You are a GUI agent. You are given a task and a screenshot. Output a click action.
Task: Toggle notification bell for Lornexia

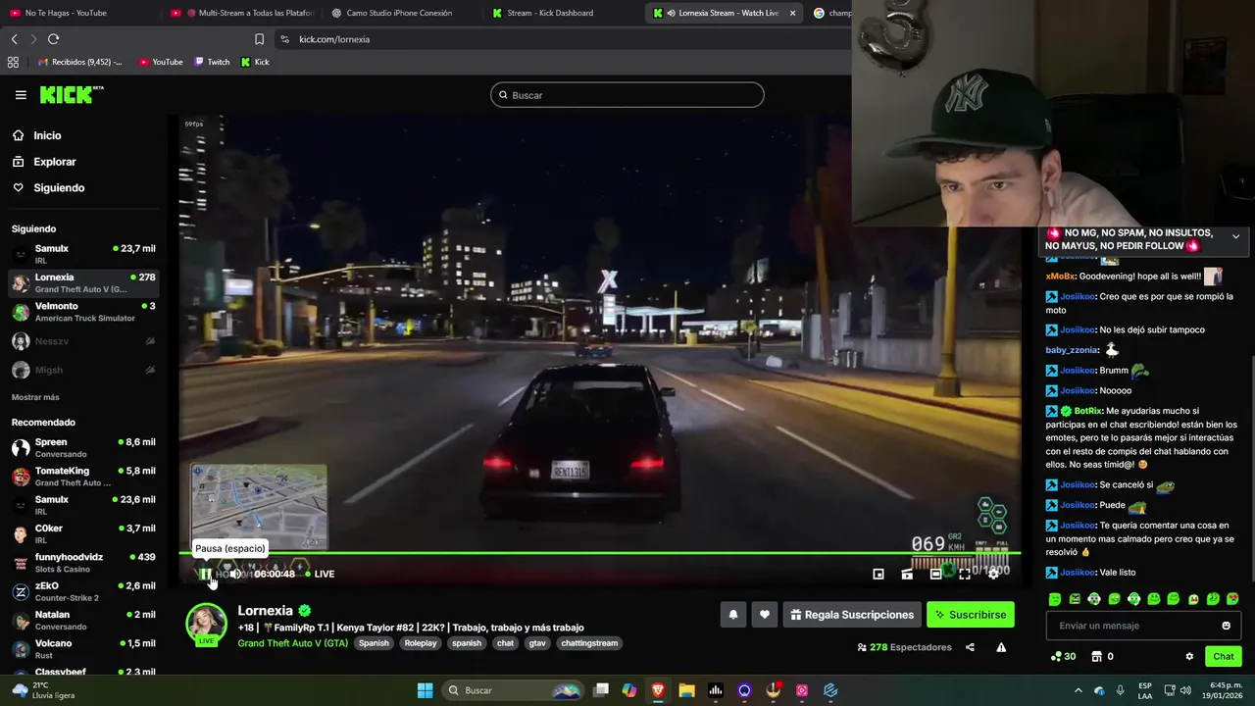point(732,615)
